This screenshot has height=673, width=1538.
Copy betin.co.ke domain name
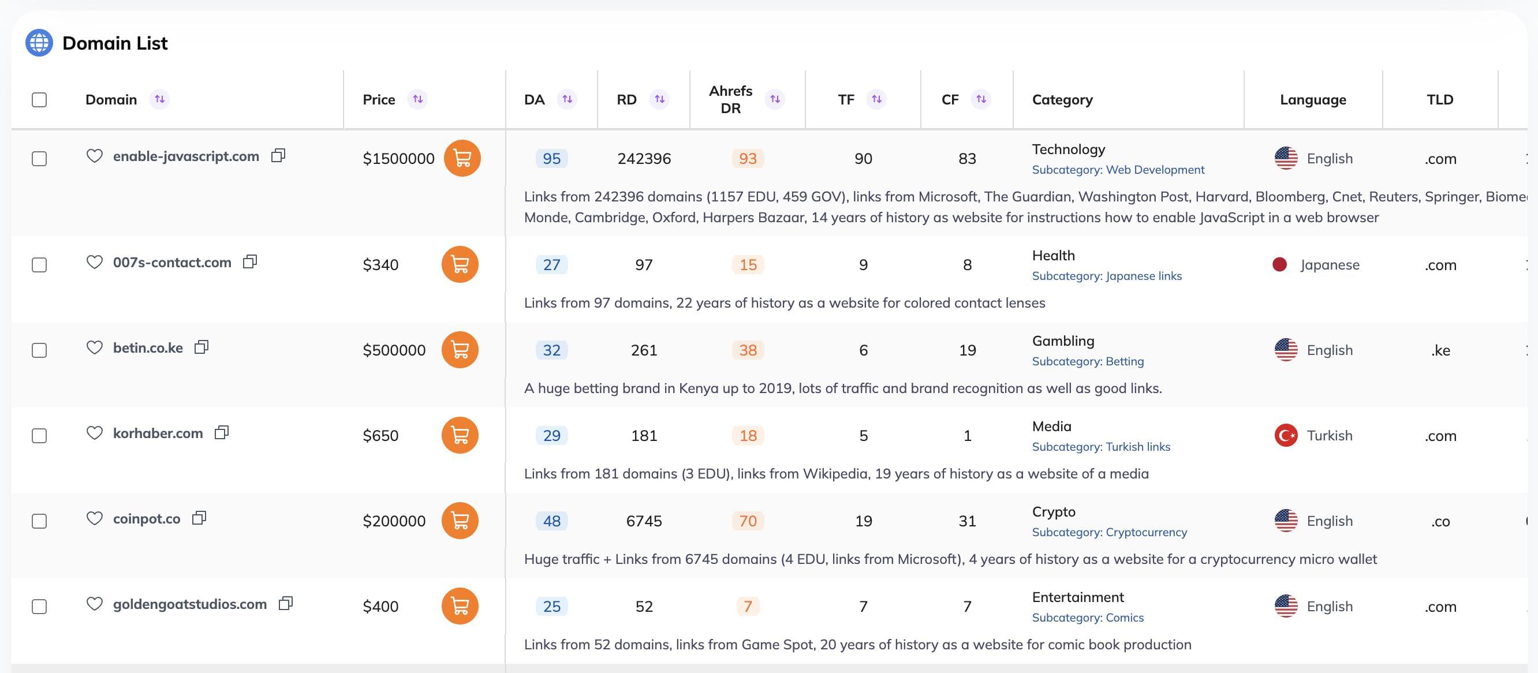pos(202,347)
